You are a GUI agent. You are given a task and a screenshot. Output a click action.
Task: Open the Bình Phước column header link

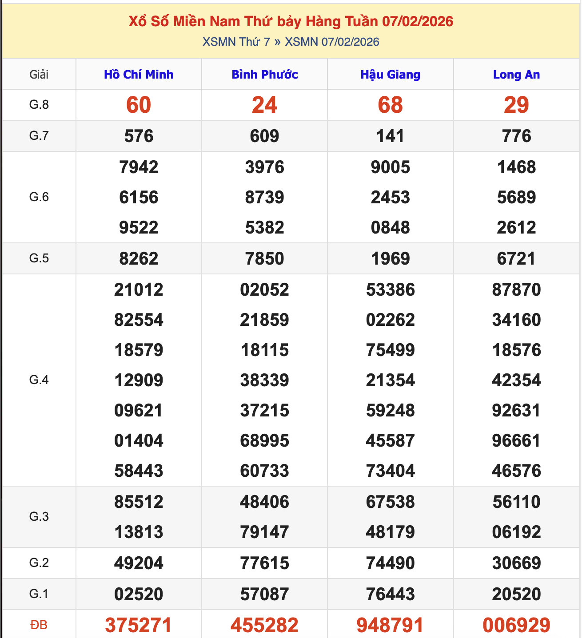pos(264,75)
